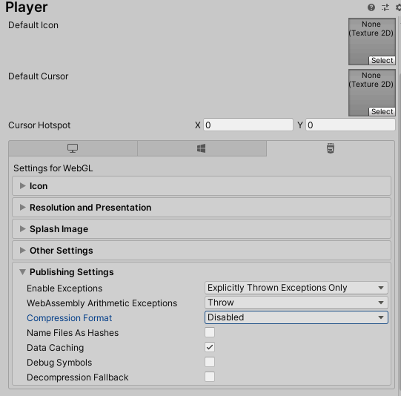The image size is (401, 396).
Task: Open the presets slider icon
Action: [x=385, y=7]
